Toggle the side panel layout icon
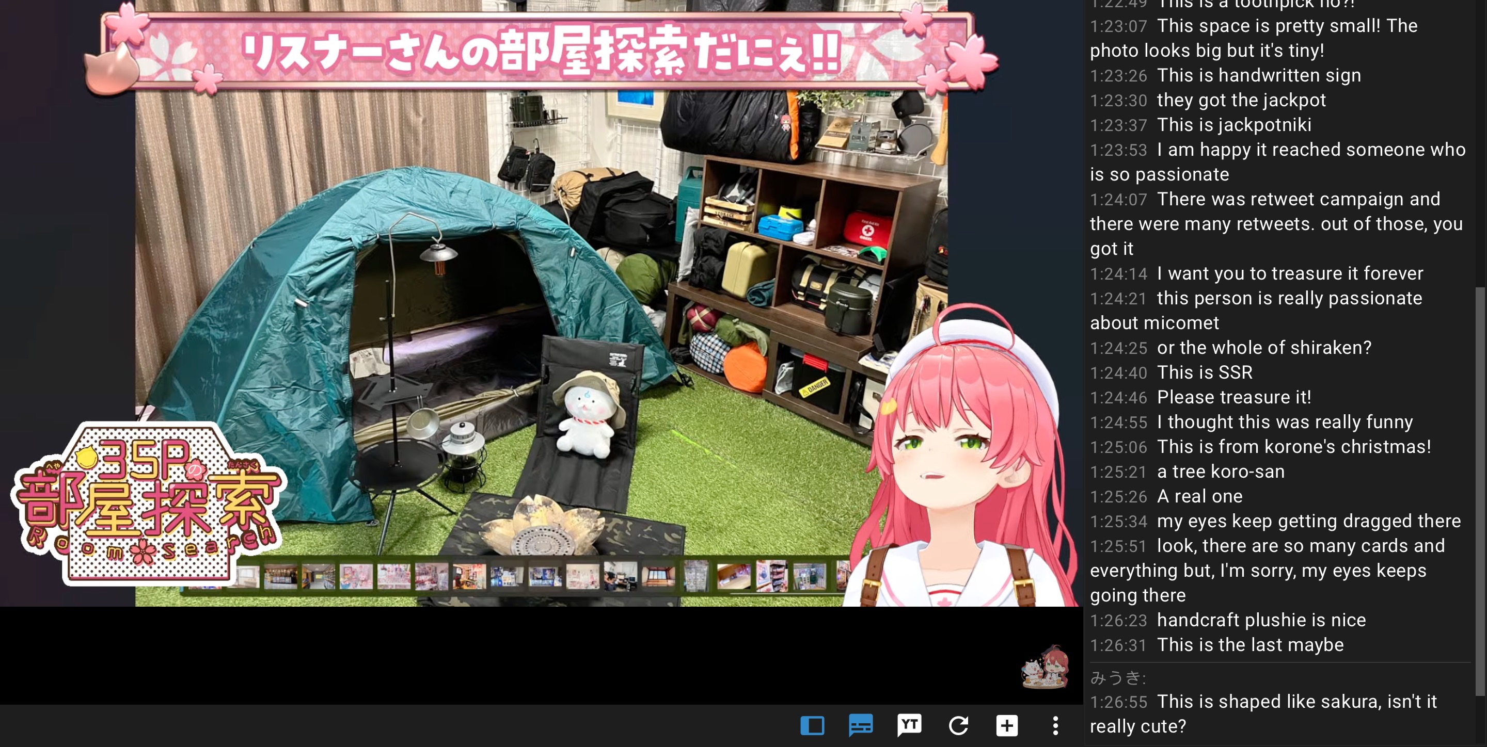The image size is (1487, 747). click(x=812, y=725)
